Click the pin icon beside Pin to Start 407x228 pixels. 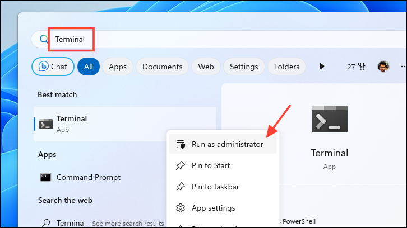181,165
